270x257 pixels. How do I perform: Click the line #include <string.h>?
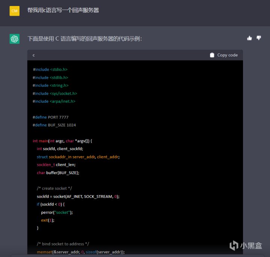pos(51,86)
